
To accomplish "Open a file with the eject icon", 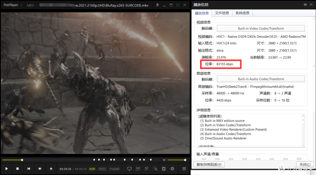I will (51, 169).
